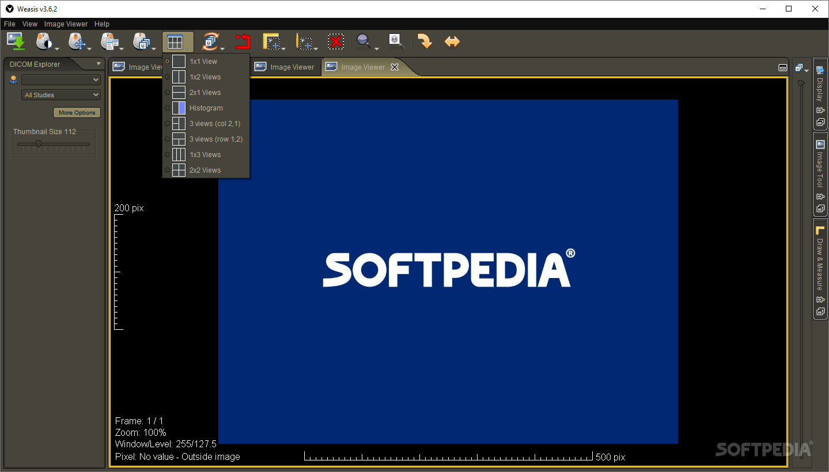The height and width of the screenshot is (472, 829).
Task: Click the More Options button
Action: pyautogui.click(x=77, y=113)
